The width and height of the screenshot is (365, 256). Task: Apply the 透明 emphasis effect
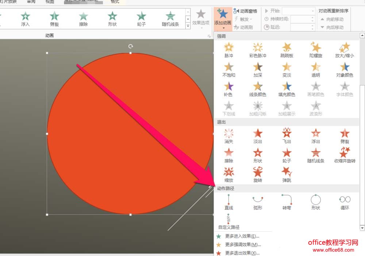(x=316, y=70)
